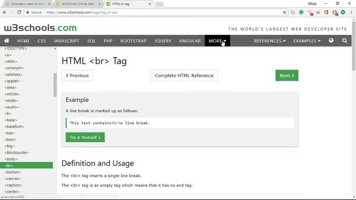Expand the MORE dropdown menu
356x200 pixels.
(217, 41)
